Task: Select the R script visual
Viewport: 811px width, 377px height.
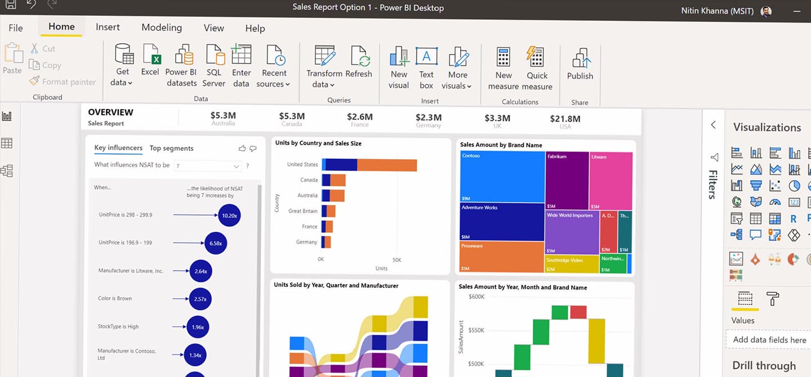Action: pyautogui.click(x=794, y=218)
